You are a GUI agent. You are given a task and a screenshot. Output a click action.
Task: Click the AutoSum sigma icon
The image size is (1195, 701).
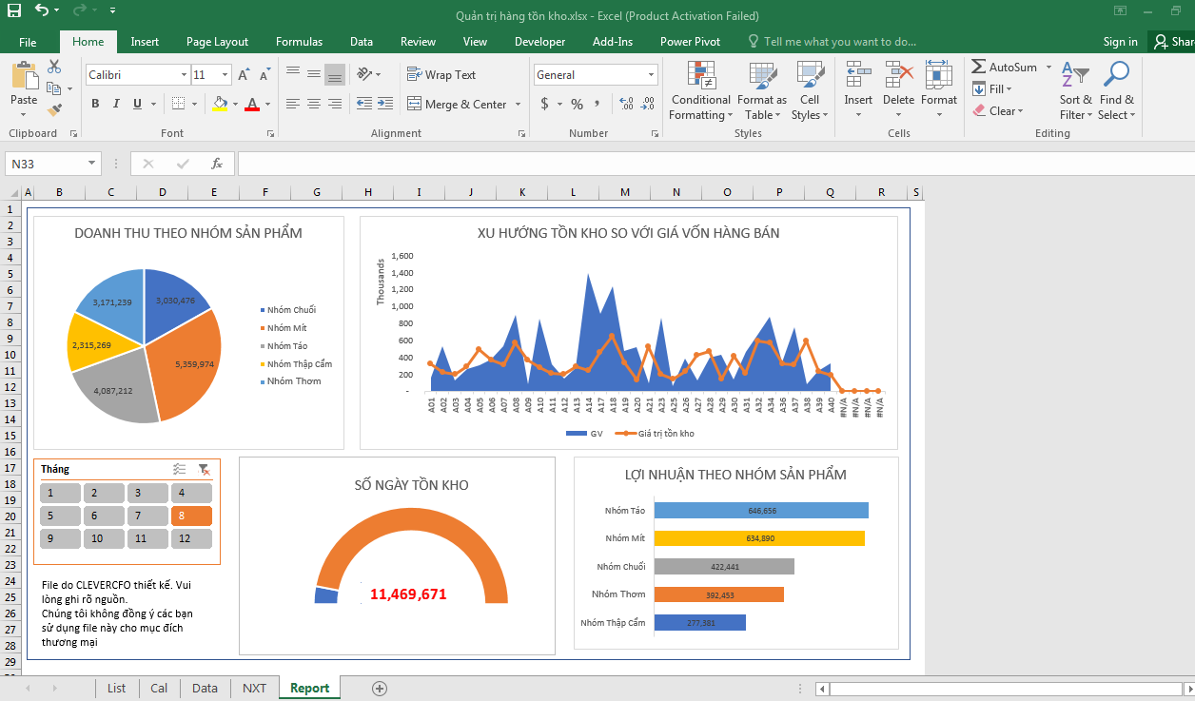[979, 67]
